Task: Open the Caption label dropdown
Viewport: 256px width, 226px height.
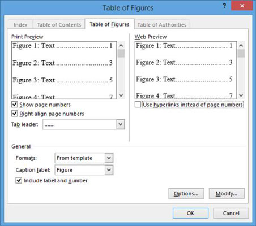Action: point(109,170)
